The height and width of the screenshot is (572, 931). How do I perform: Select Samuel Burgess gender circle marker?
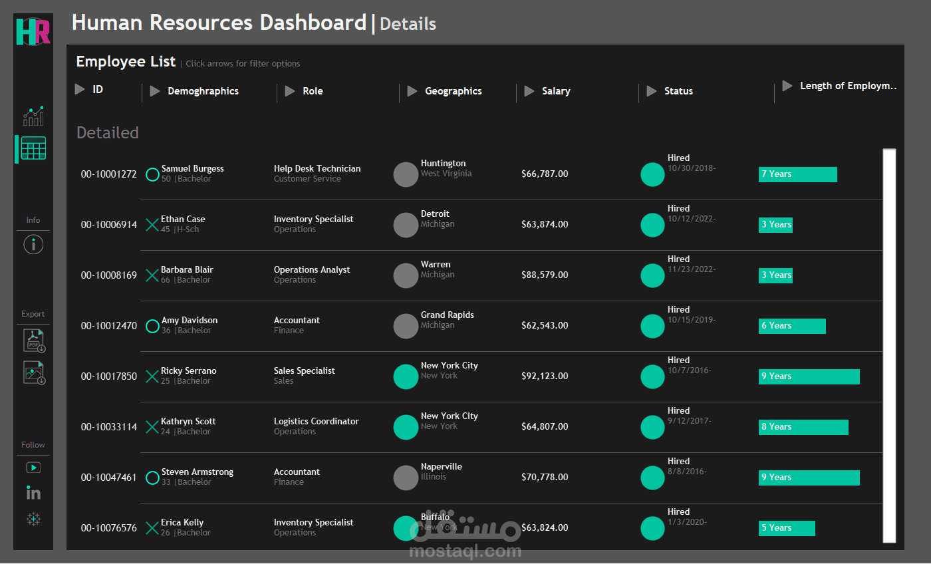[x=152, y=175]
